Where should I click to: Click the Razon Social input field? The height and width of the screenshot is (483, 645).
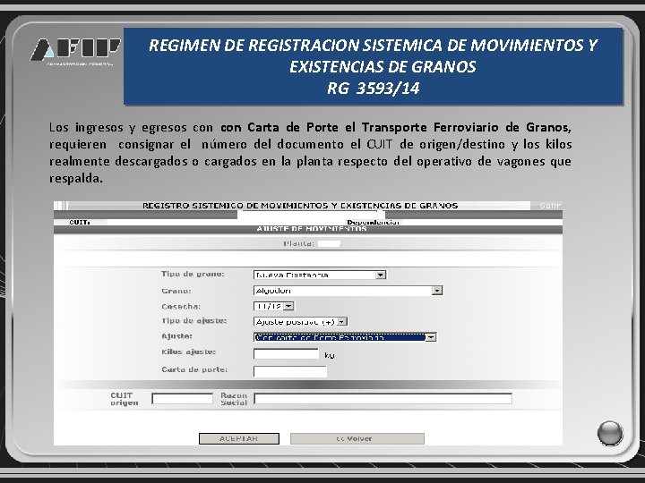click(383, 398)
